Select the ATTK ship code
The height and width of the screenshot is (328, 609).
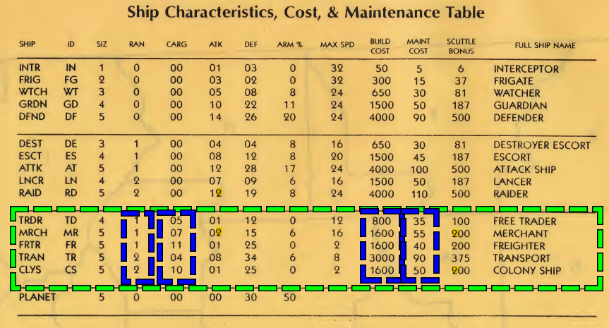30,169
